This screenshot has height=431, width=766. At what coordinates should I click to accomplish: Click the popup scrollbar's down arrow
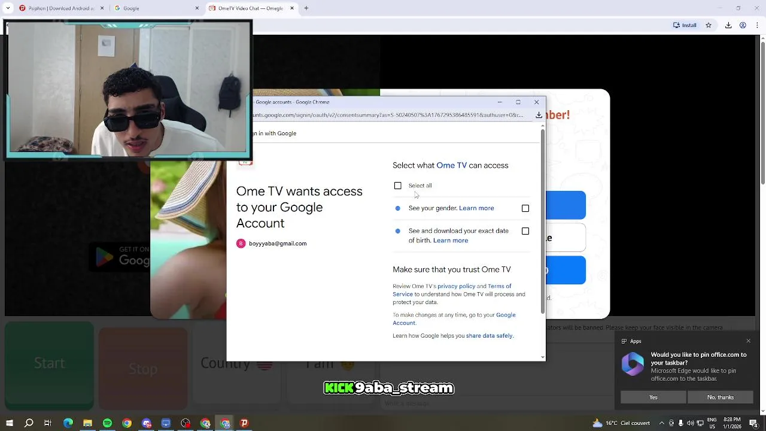(x=543, y=357)
